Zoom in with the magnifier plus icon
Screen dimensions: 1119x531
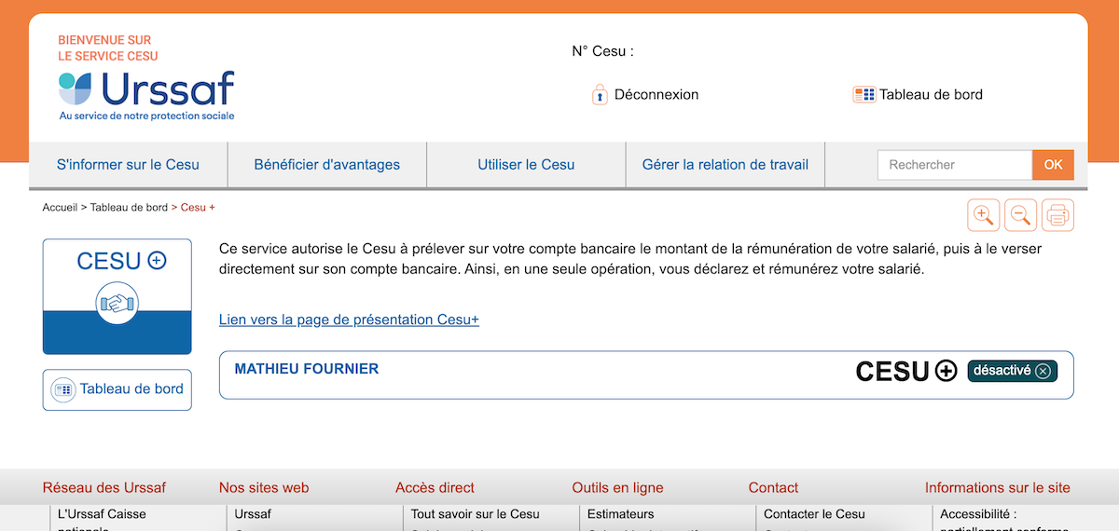coord(983,215)
